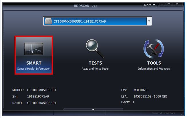Open the More dropdown menu
The image size is (187, 118).
pyautogui.click(x=150, y=5)
